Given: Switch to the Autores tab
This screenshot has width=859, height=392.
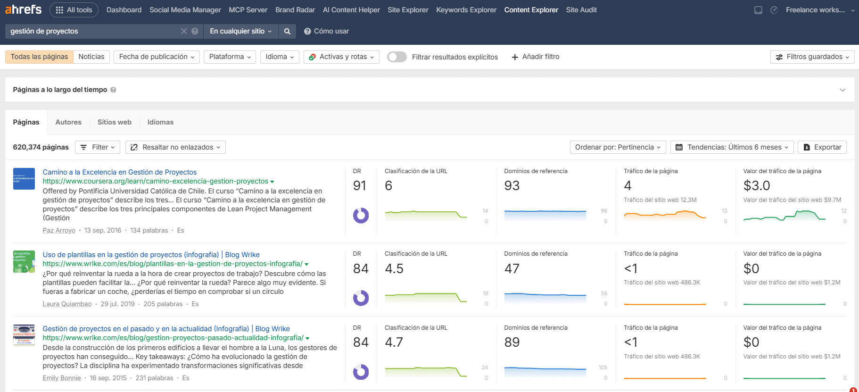Looking at the screenshot, I should (x=68, y=122).
